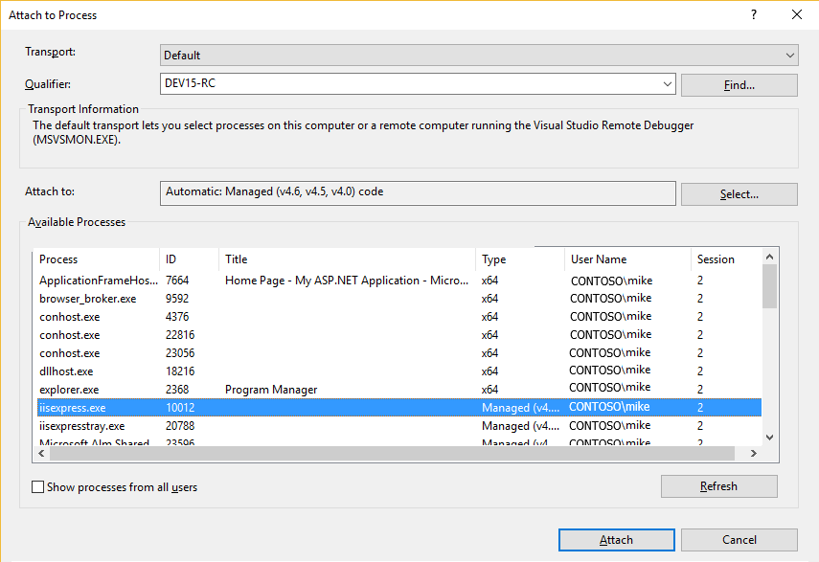Screen dimensions: 819x562
Task: Click the Select button
Action: pos(738,193)
